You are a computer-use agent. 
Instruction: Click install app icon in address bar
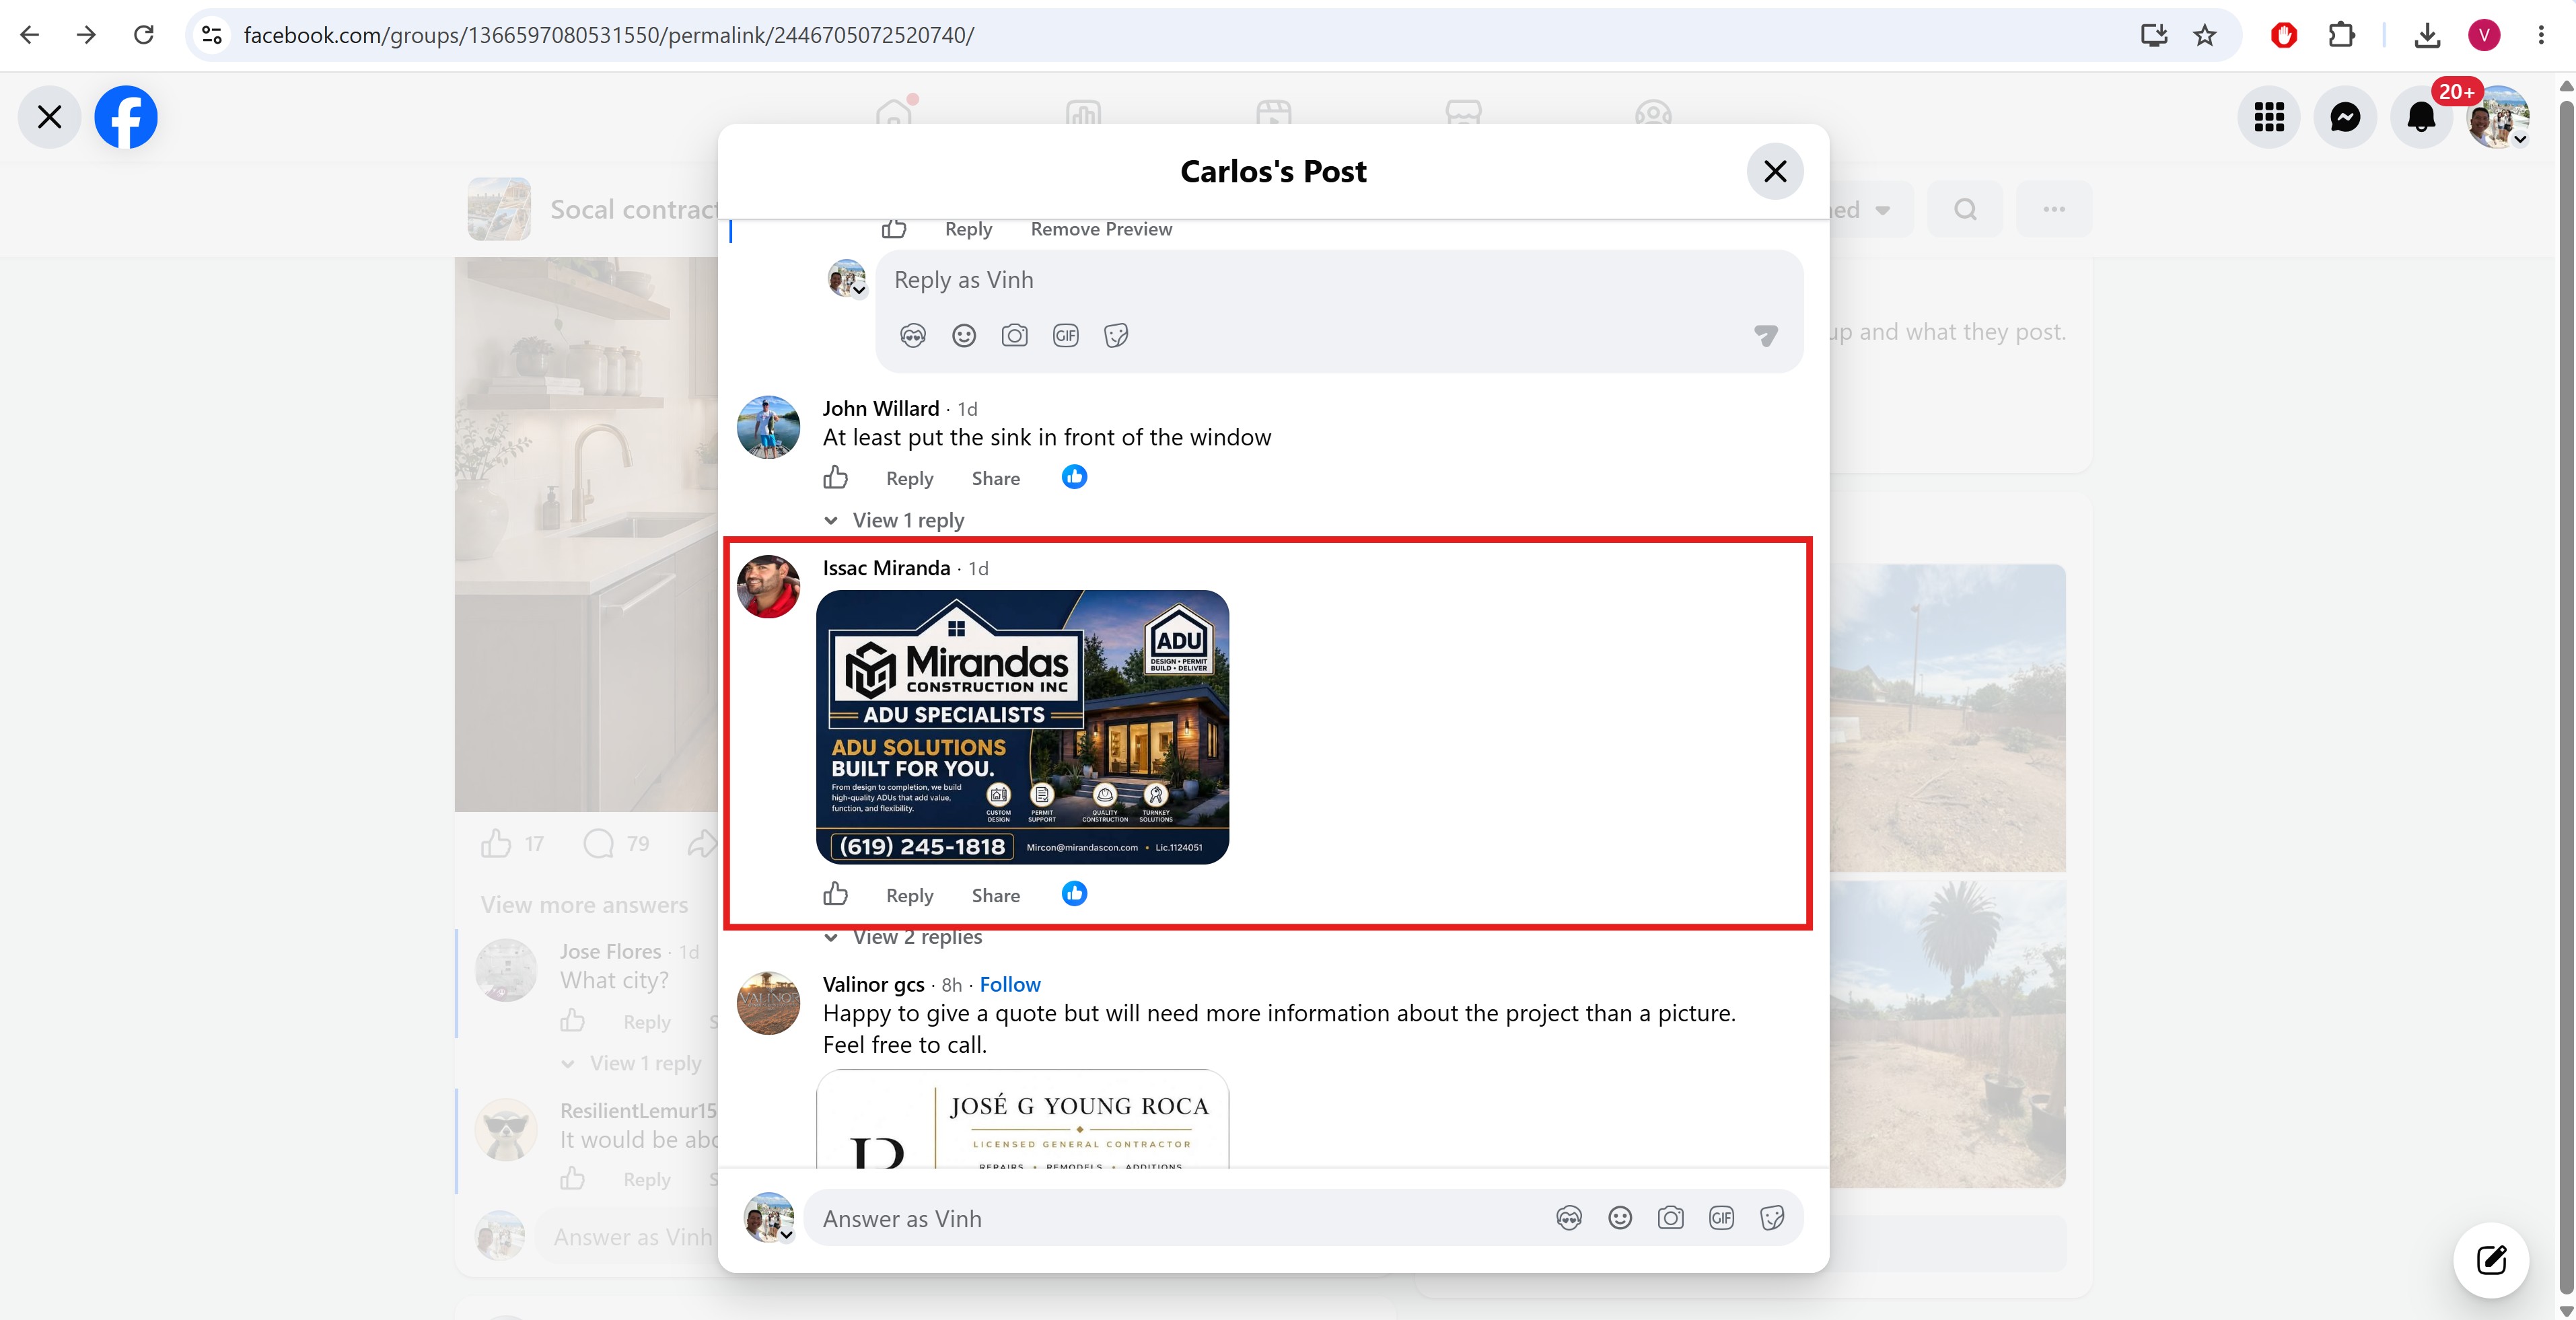[x=2153, y=36]
